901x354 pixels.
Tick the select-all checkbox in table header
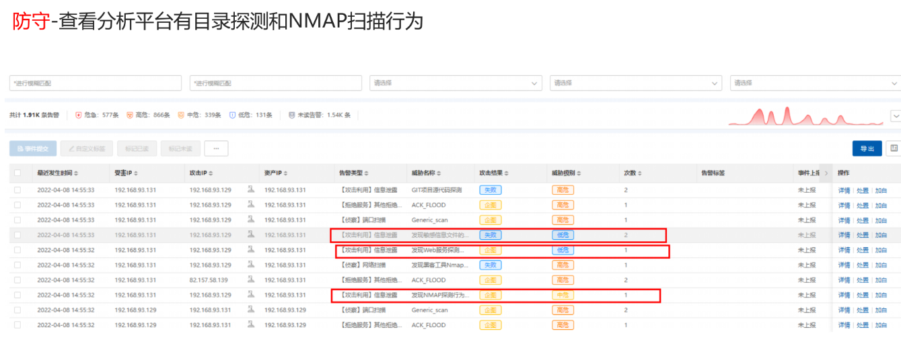point(17,173)
